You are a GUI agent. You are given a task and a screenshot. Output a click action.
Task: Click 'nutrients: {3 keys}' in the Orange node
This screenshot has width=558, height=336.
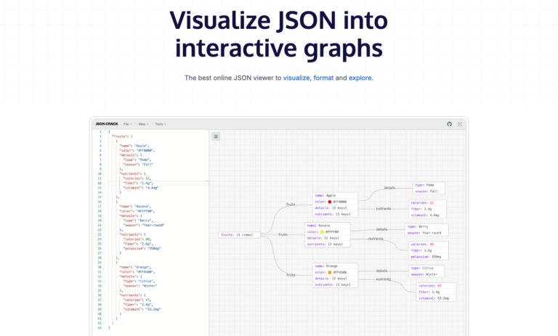click(333, 284)
